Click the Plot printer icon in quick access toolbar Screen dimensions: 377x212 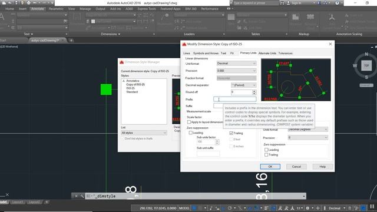[x=29, y=3]
